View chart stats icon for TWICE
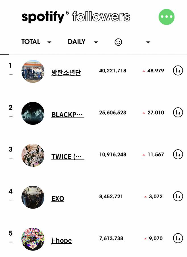The height and width of the screenshot is (257, 187). coord(178,154)
